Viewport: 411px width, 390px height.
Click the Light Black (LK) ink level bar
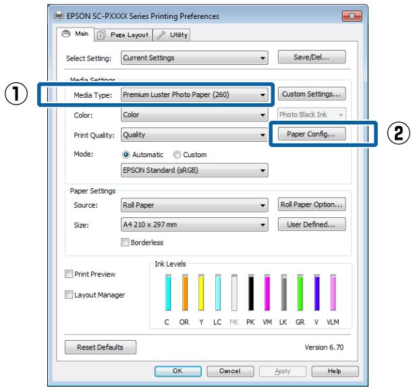(x=284, y=293)
